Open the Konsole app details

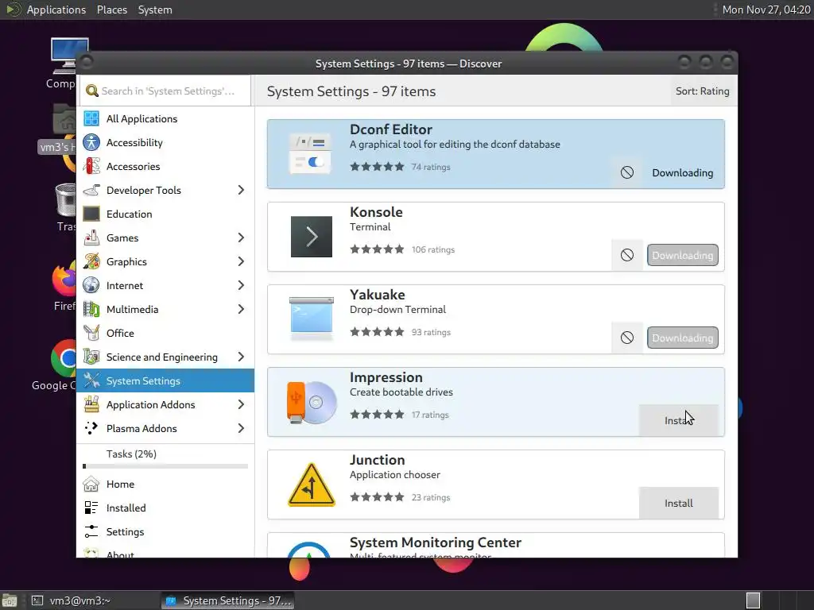tap(496, 237)
